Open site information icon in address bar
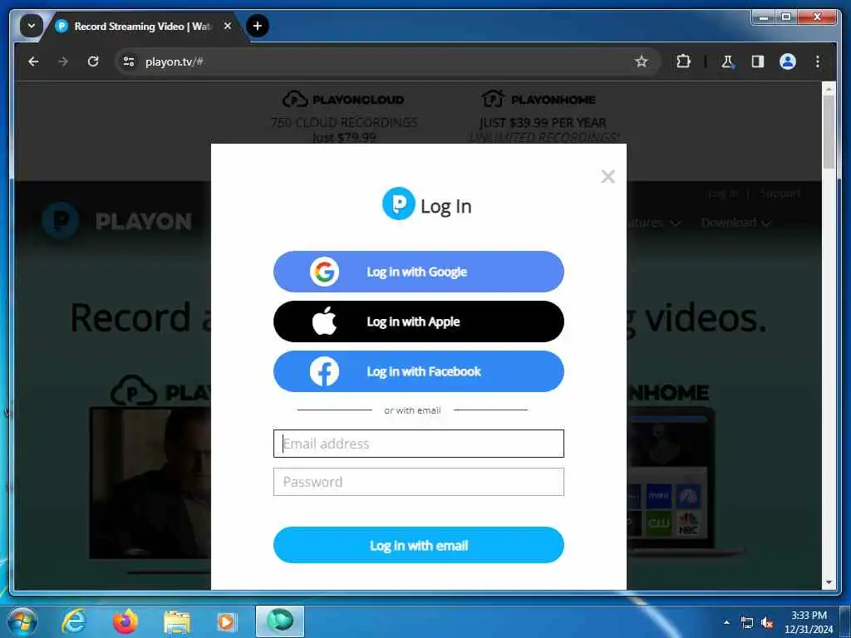This screenshot has height=638, width=851. tap(129, 61)
